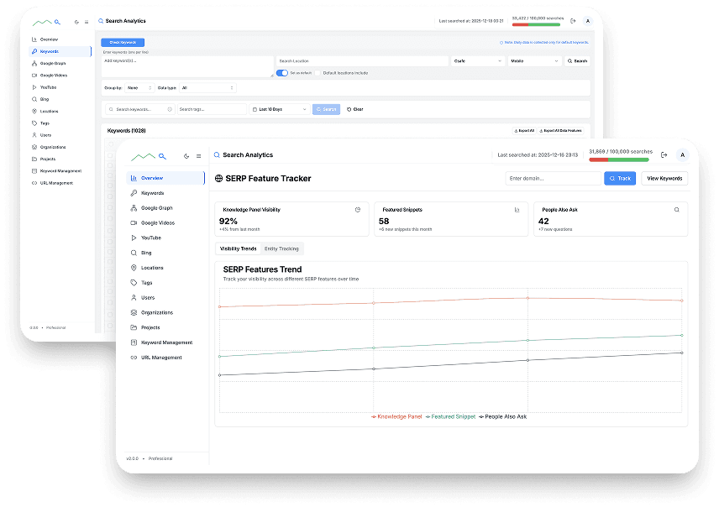Focus the 'Enter domain...' input field
The width and height of the screenshot is (719, 507).
(x=553, y=178)
